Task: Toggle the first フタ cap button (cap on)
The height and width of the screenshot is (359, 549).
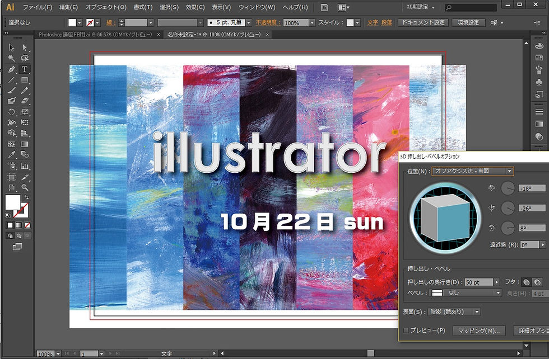Action: [526, 282]
